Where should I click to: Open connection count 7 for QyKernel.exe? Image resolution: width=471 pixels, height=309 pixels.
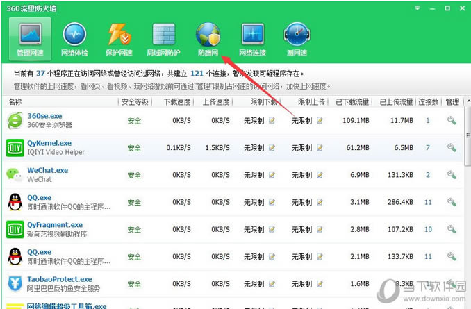[x=428, y=148]
